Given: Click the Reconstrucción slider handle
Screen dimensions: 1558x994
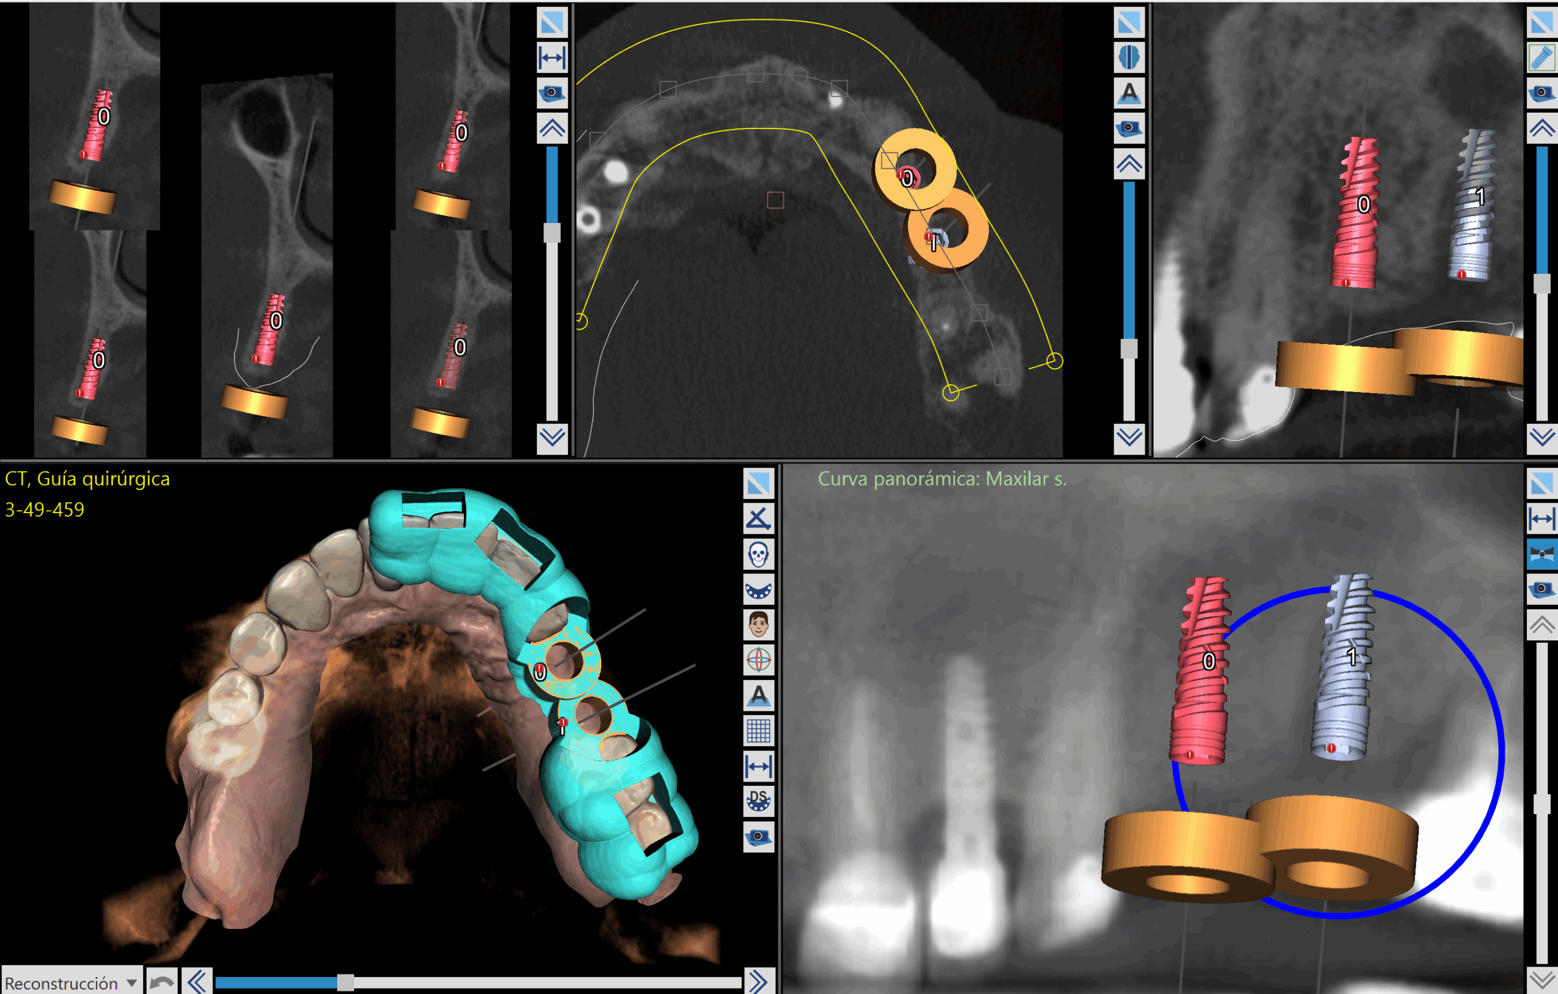Looking at the screenshot, I should point(346,982).
